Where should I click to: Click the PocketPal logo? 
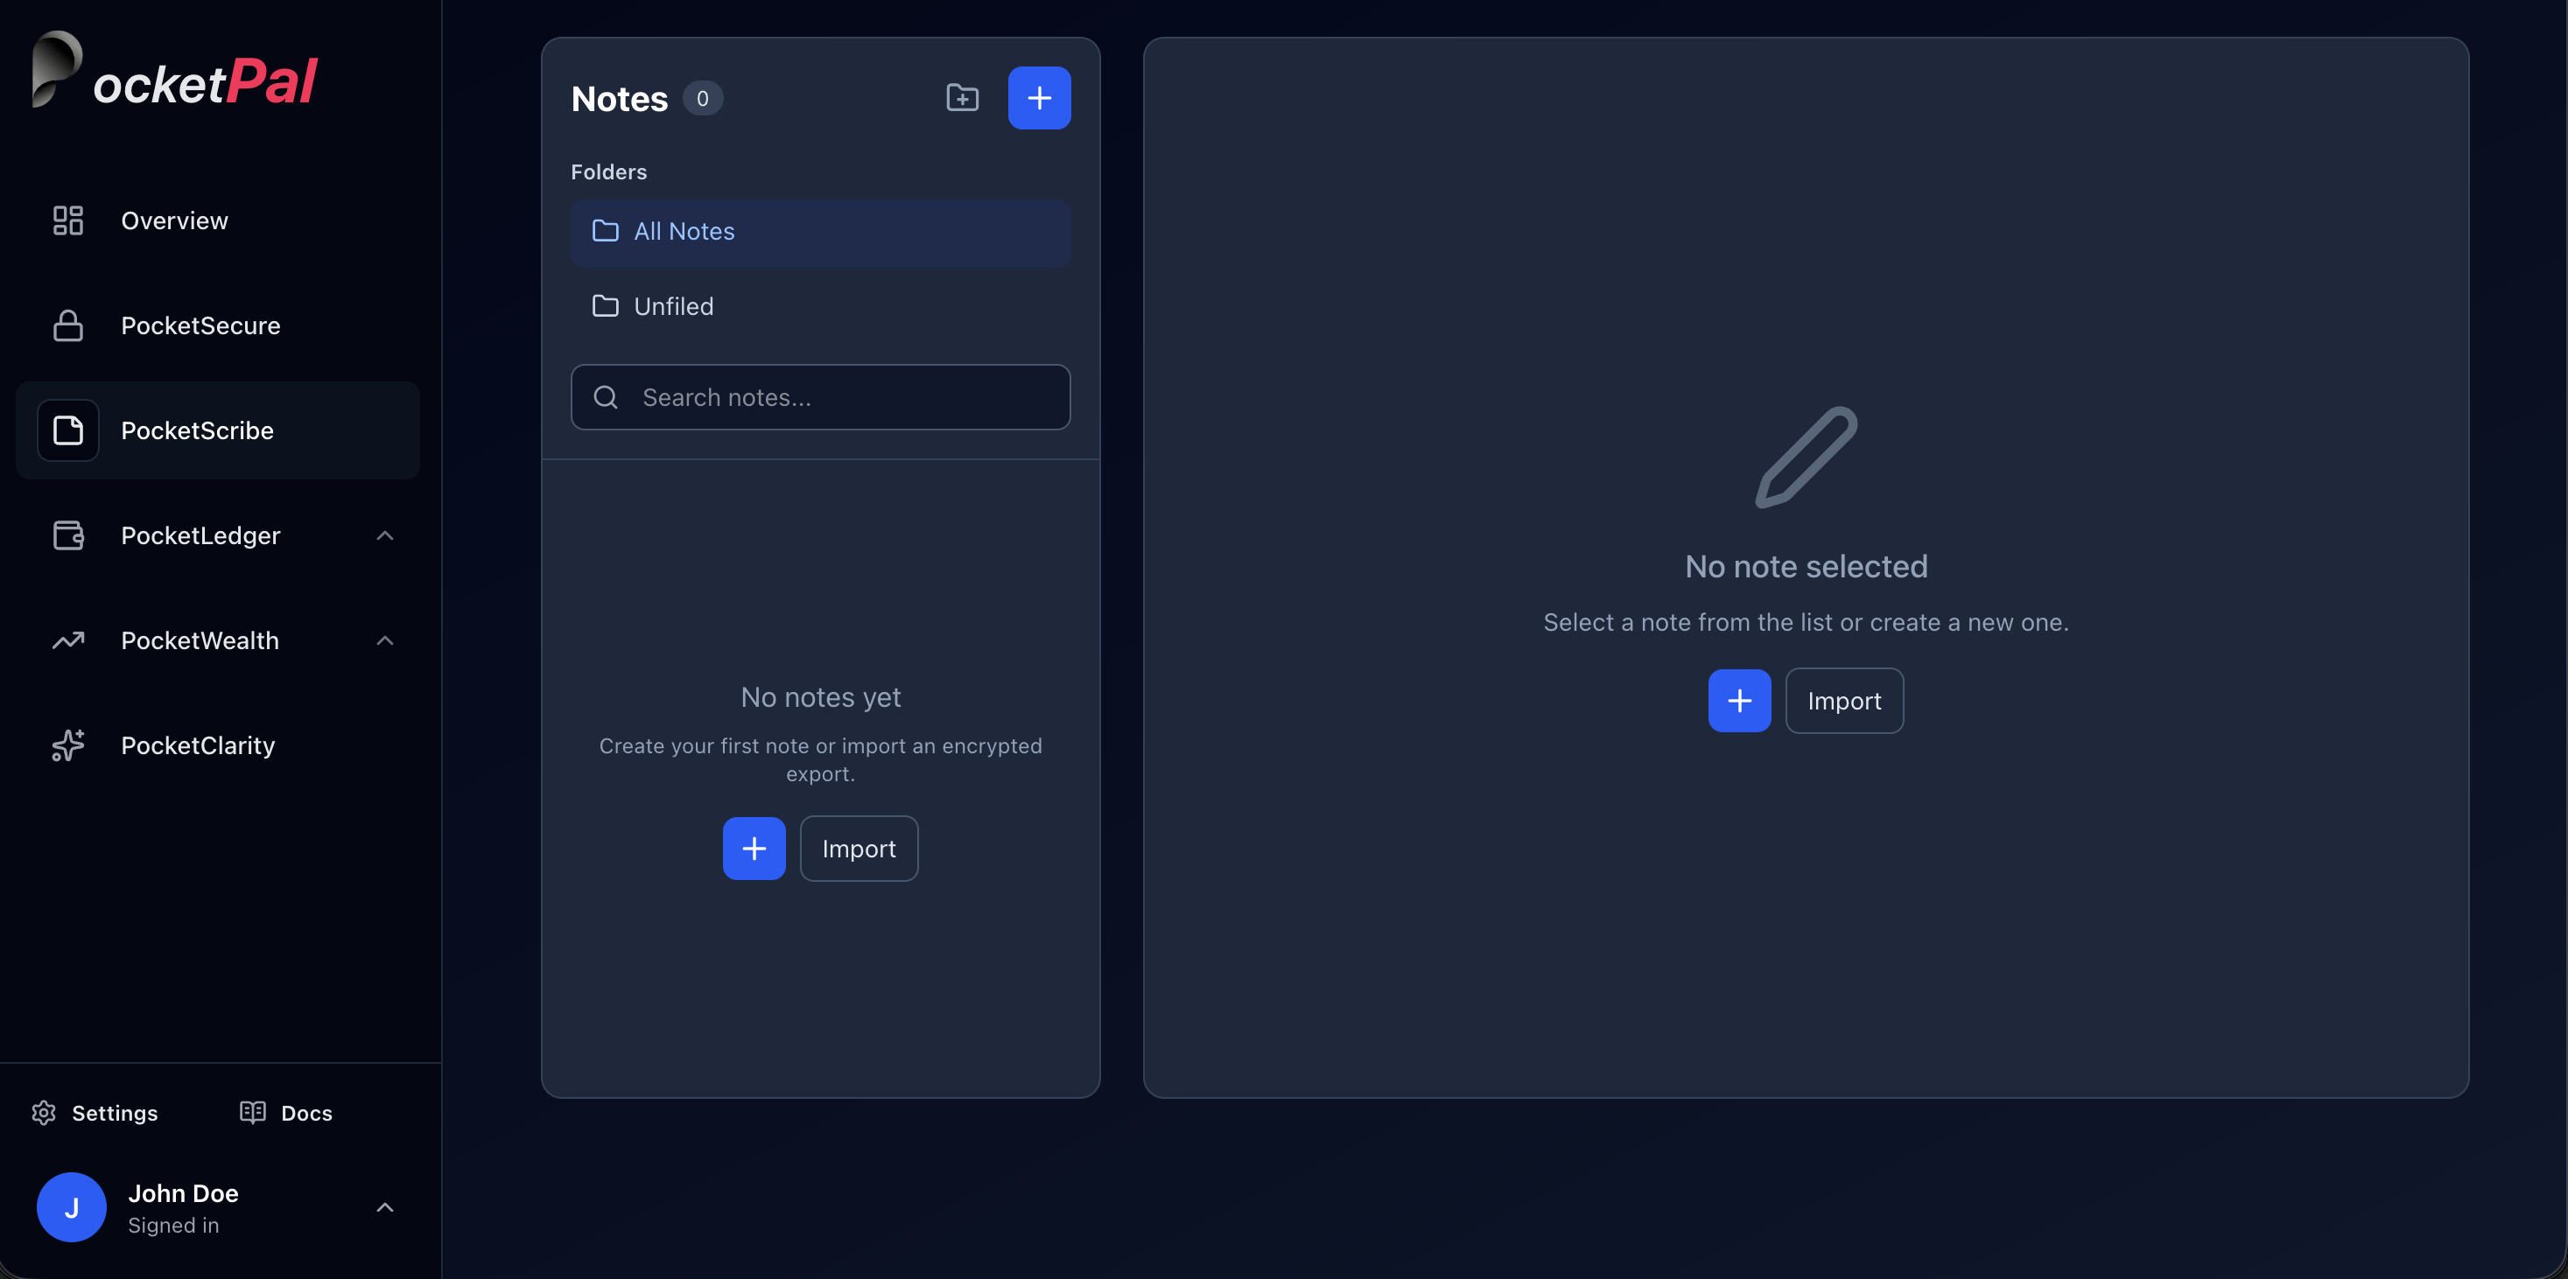click(x=175, y=71)
